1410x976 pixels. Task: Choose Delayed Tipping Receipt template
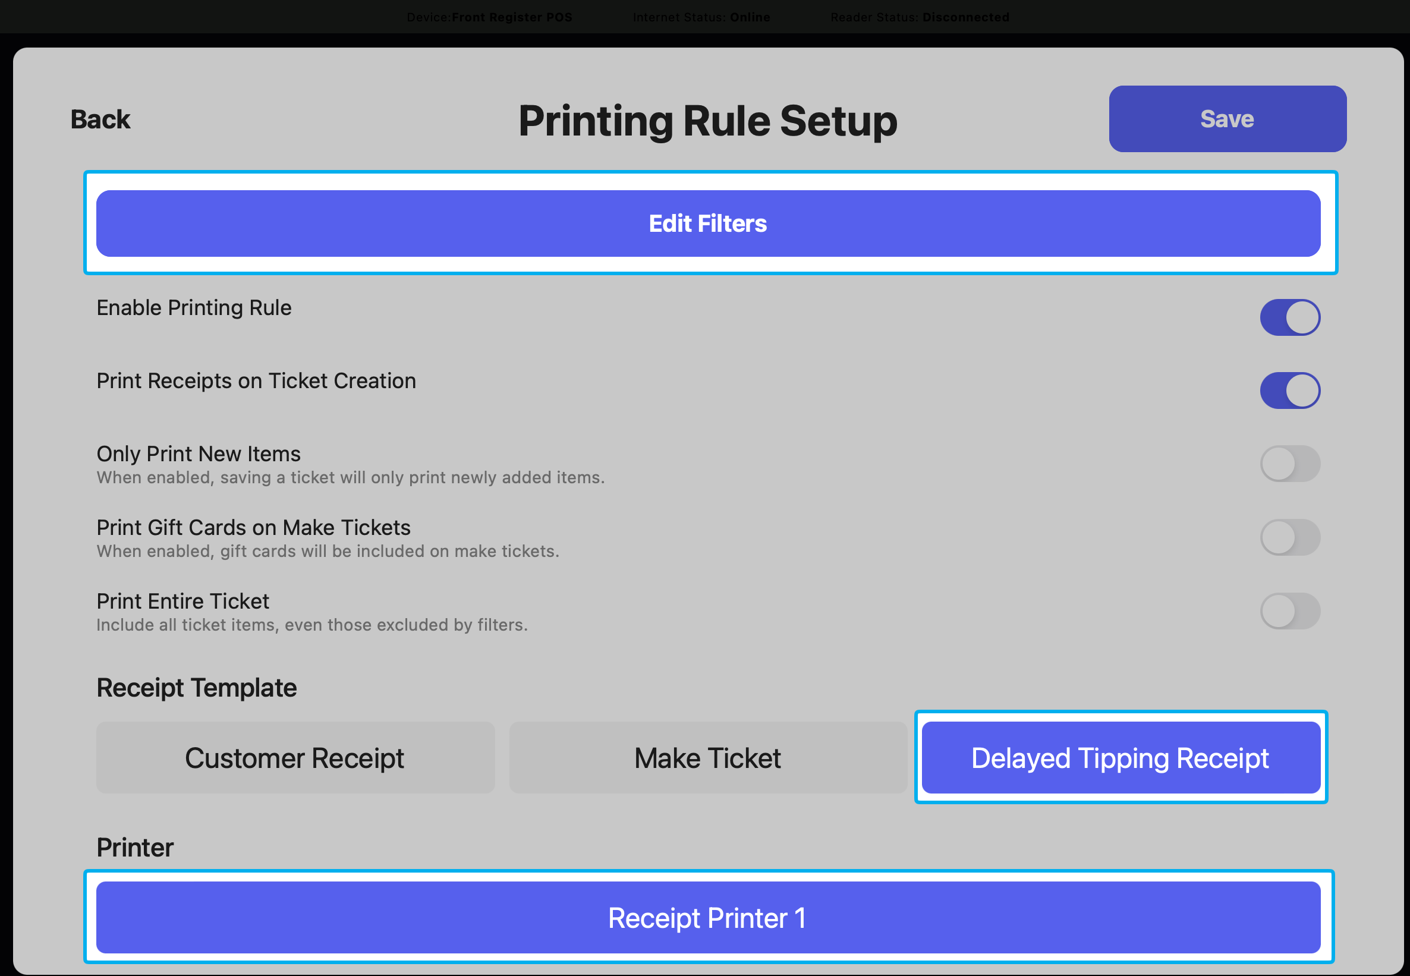1120,758
